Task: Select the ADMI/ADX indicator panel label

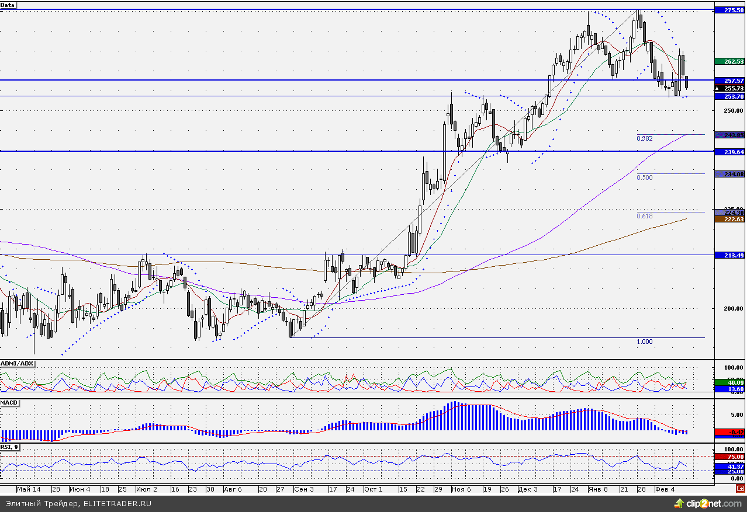Action: tap(18, 363)
